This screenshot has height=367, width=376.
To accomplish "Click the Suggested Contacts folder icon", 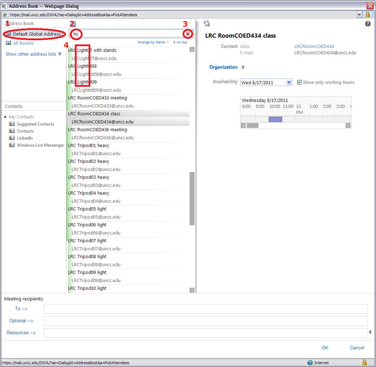I will 11,124.
